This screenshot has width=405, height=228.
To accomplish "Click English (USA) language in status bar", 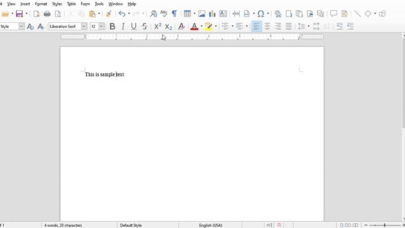I will coord(211,225).
